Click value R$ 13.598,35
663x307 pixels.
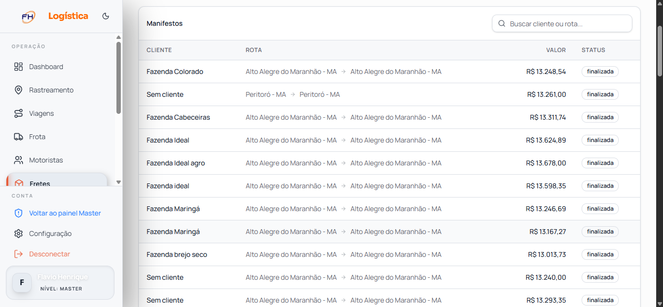click(546, 186)
